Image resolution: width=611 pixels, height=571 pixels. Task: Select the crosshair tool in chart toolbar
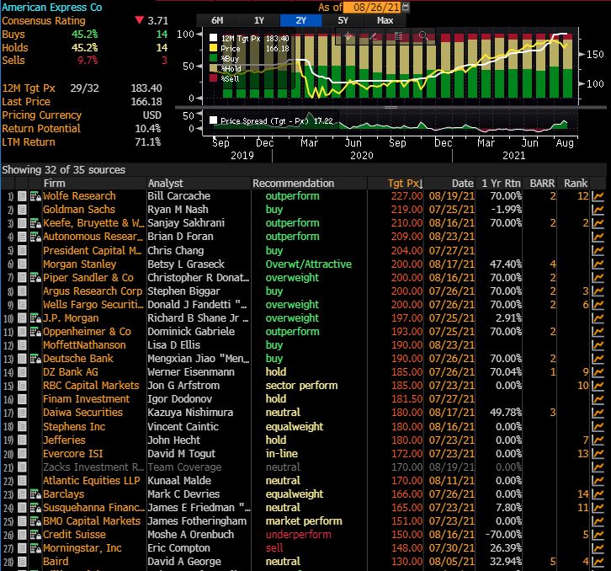click(348, 36)
